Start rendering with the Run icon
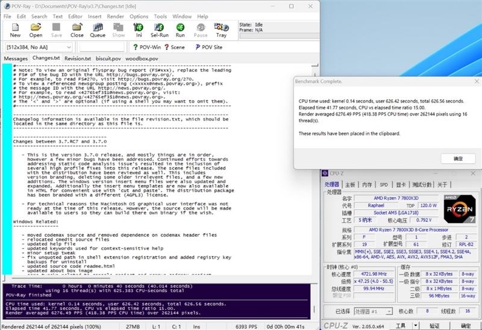The width and height of the screenshot is (482, 330). click(x=180, y=30)
